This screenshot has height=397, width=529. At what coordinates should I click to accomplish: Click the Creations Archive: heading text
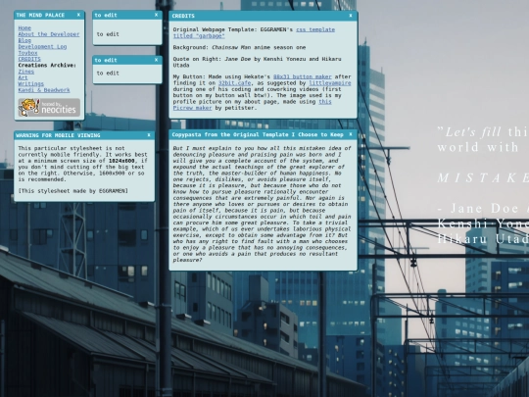[x=47, y=65]
